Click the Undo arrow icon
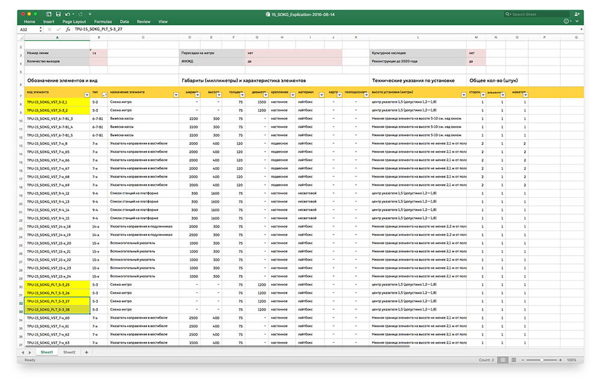The width and height of the screenshot is (601, 388). tap(67, 14)
